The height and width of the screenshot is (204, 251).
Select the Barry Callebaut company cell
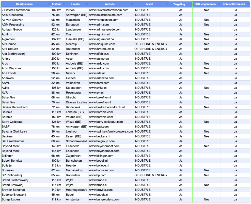(12, 122)
